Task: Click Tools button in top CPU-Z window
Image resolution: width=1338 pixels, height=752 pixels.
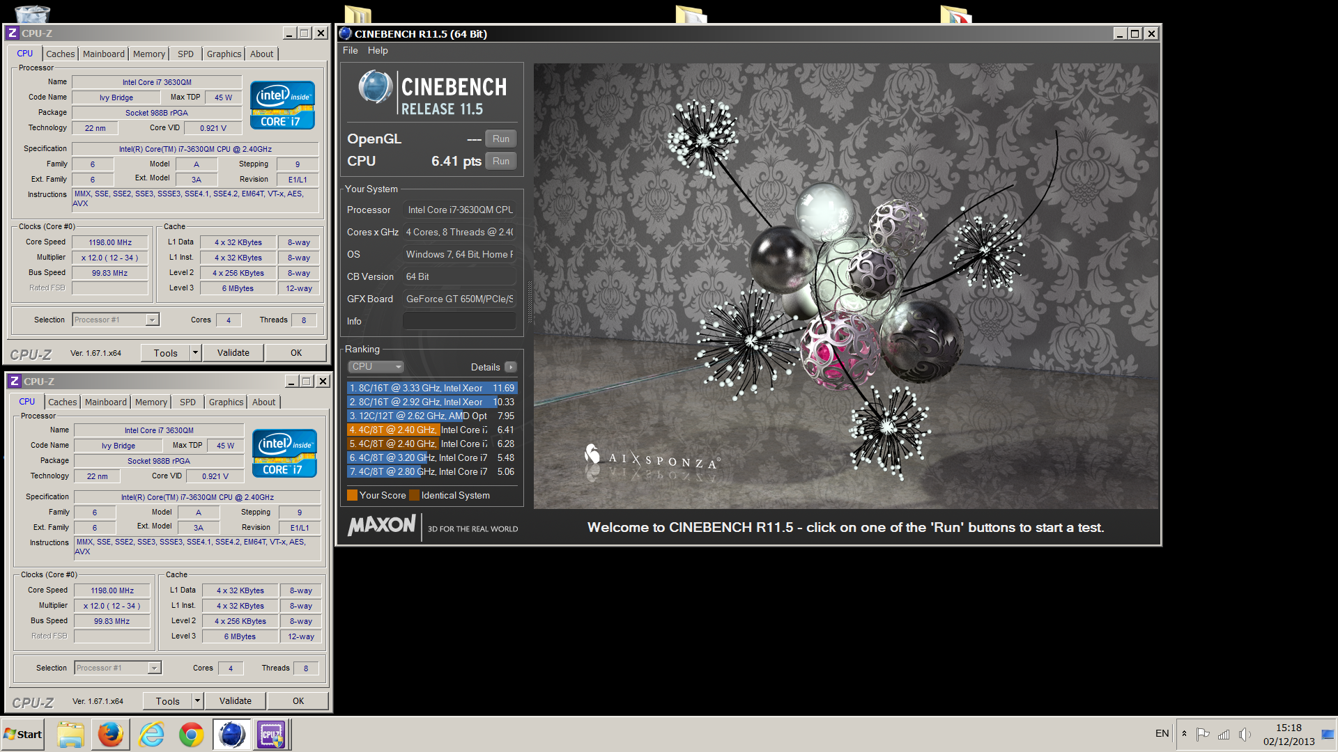Action: [x=165, y=353]
